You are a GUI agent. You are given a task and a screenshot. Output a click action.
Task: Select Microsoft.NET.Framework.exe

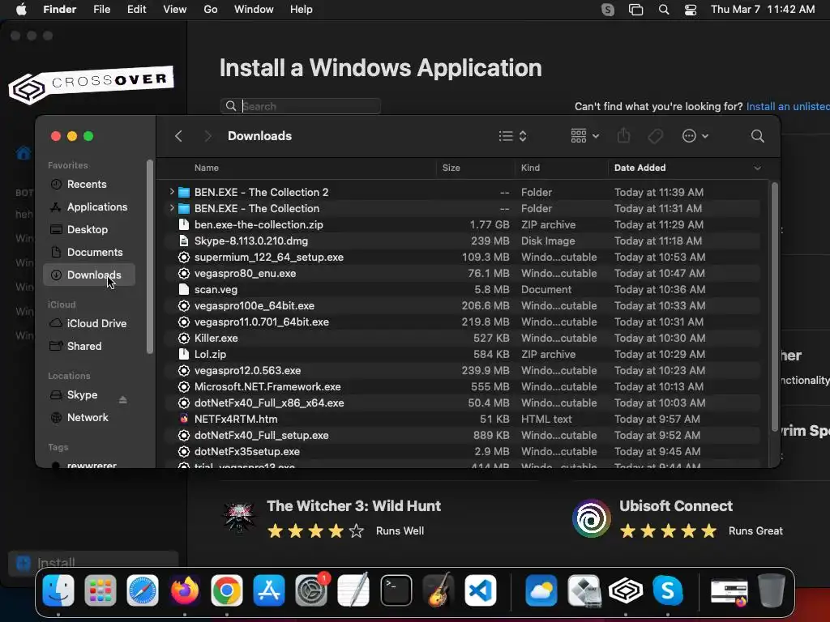coord(463,386)
